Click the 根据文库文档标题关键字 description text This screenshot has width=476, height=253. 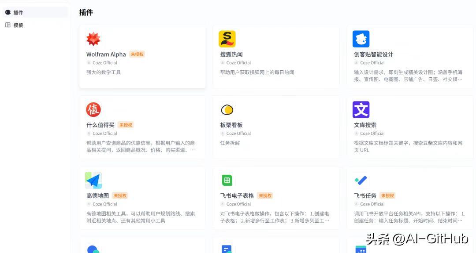tap(408, 146)
